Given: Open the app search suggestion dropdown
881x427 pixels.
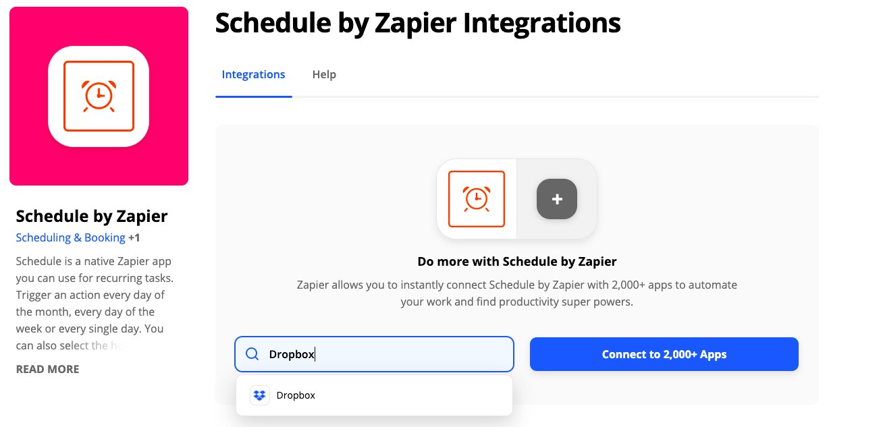Looking at the screenshot, I should point(374,395).
